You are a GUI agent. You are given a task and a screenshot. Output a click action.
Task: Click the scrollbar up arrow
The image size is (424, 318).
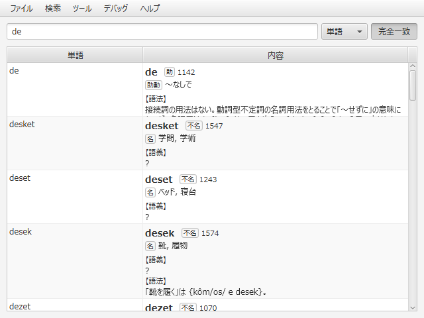(413, 67)
